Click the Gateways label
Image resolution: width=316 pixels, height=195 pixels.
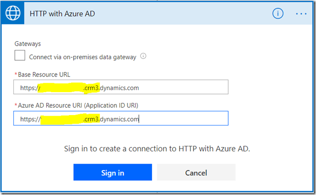pos(27,44)
